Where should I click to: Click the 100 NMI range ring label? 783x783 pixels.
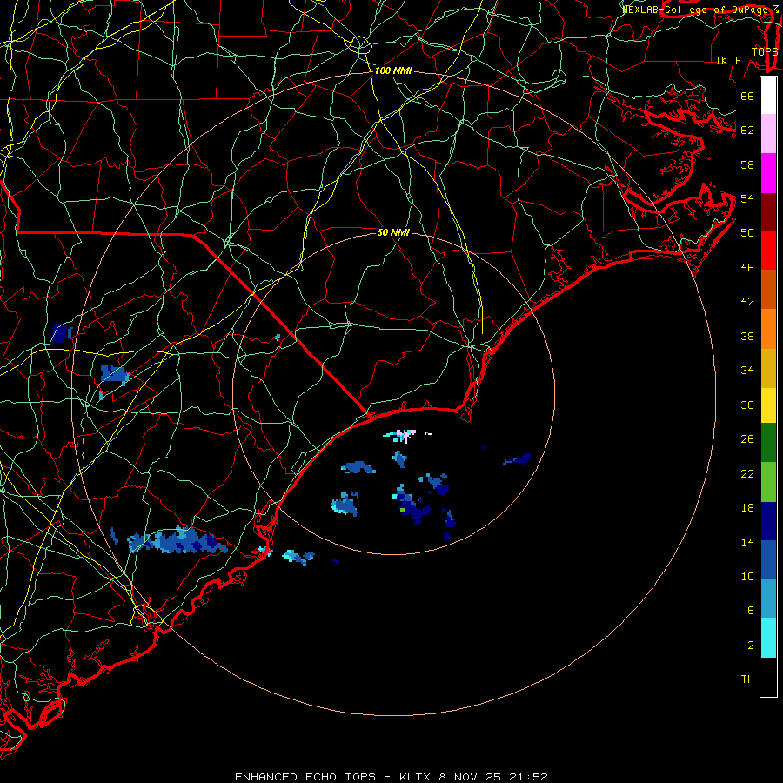(x=393, y=71)
